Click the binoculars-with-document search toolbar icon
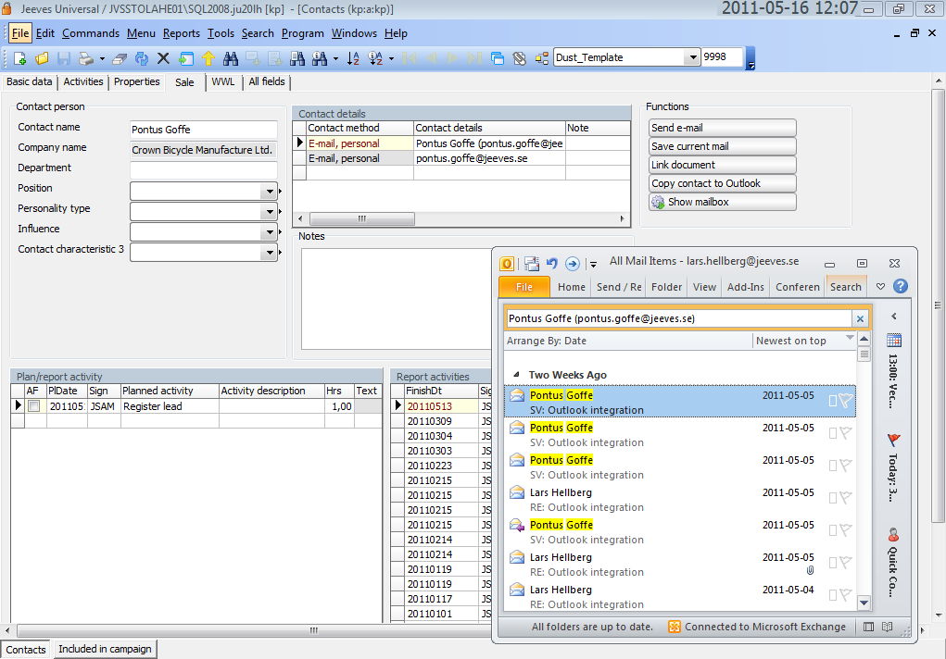The image size is (946, 659). pyautogui.click(x=297, y=58)
